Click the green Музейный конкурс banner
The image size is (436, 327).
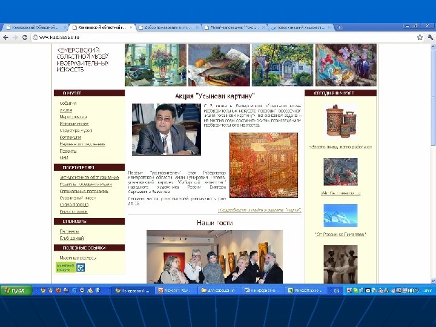65,267
